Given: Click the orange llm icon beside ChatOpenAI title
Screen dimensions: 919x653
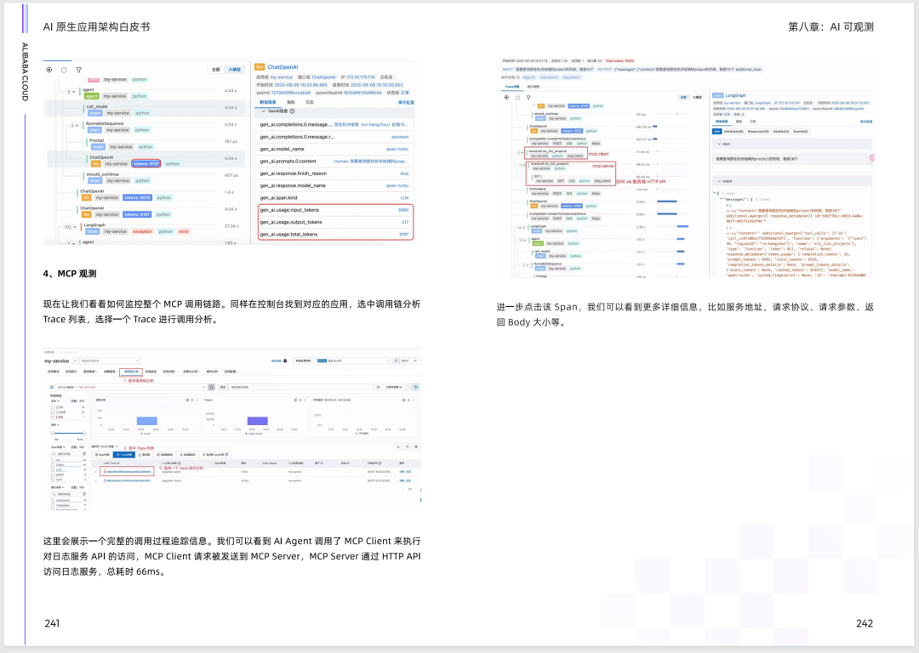Looking at the screenshot, I should click(260, 67).
